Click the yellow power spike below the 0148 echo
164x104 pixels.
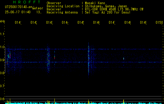[124, 102]
